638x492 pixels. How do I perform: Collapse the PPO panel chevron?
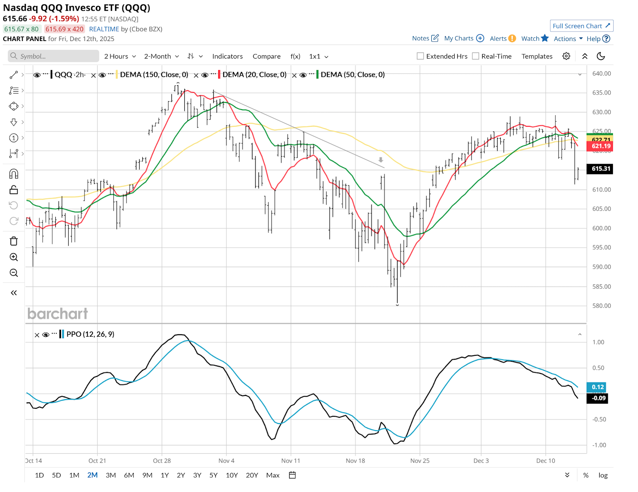tap(580, 334)
